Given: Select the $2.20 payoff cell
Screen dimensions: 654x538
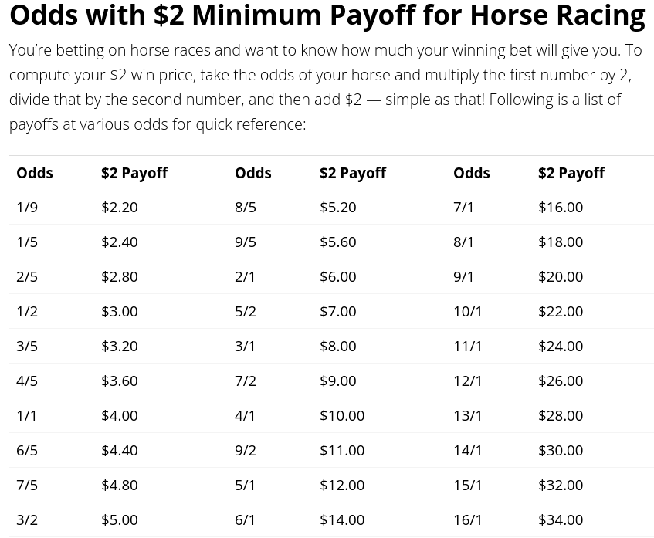Looking at the screenshot, I should pyautogui.click(x=119, y=208).
